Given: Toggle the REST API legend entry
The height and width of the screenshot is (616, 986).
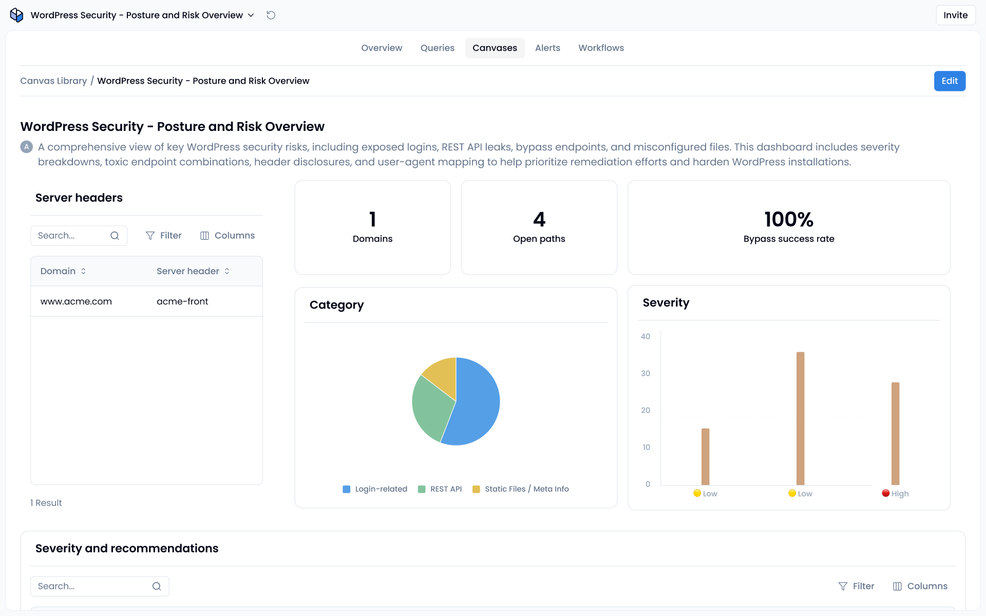Looking at the screenshot, I should pyautogui.click(x=440, y=489).
